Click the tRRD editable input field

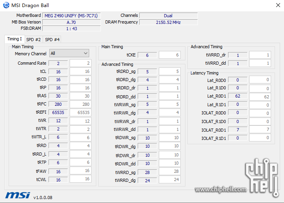click(x=81, y=146)
